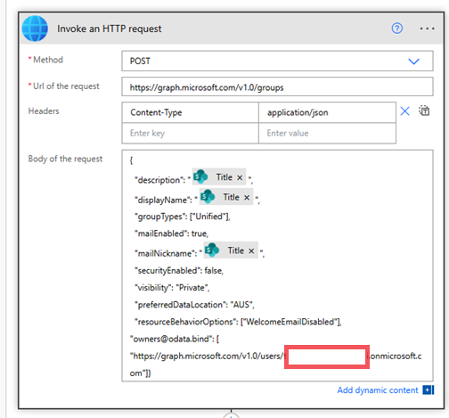This screenshot has height=418, width=449.
Task: Switch headers to text mode icon
Action: pos(424,111)
